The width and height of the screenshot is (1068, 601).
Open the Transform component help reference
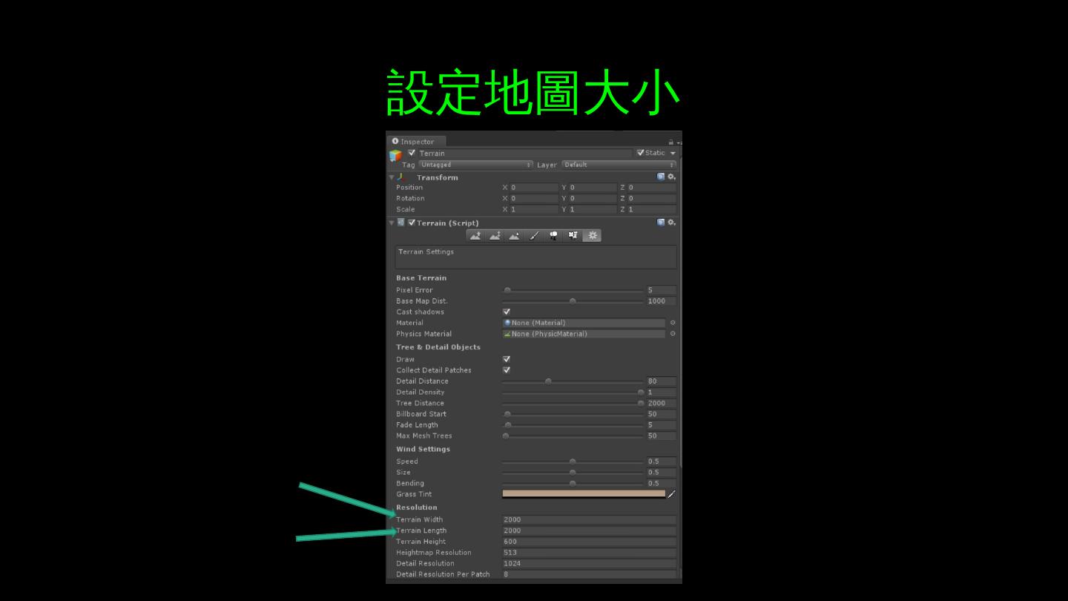[x=661, y=177]
